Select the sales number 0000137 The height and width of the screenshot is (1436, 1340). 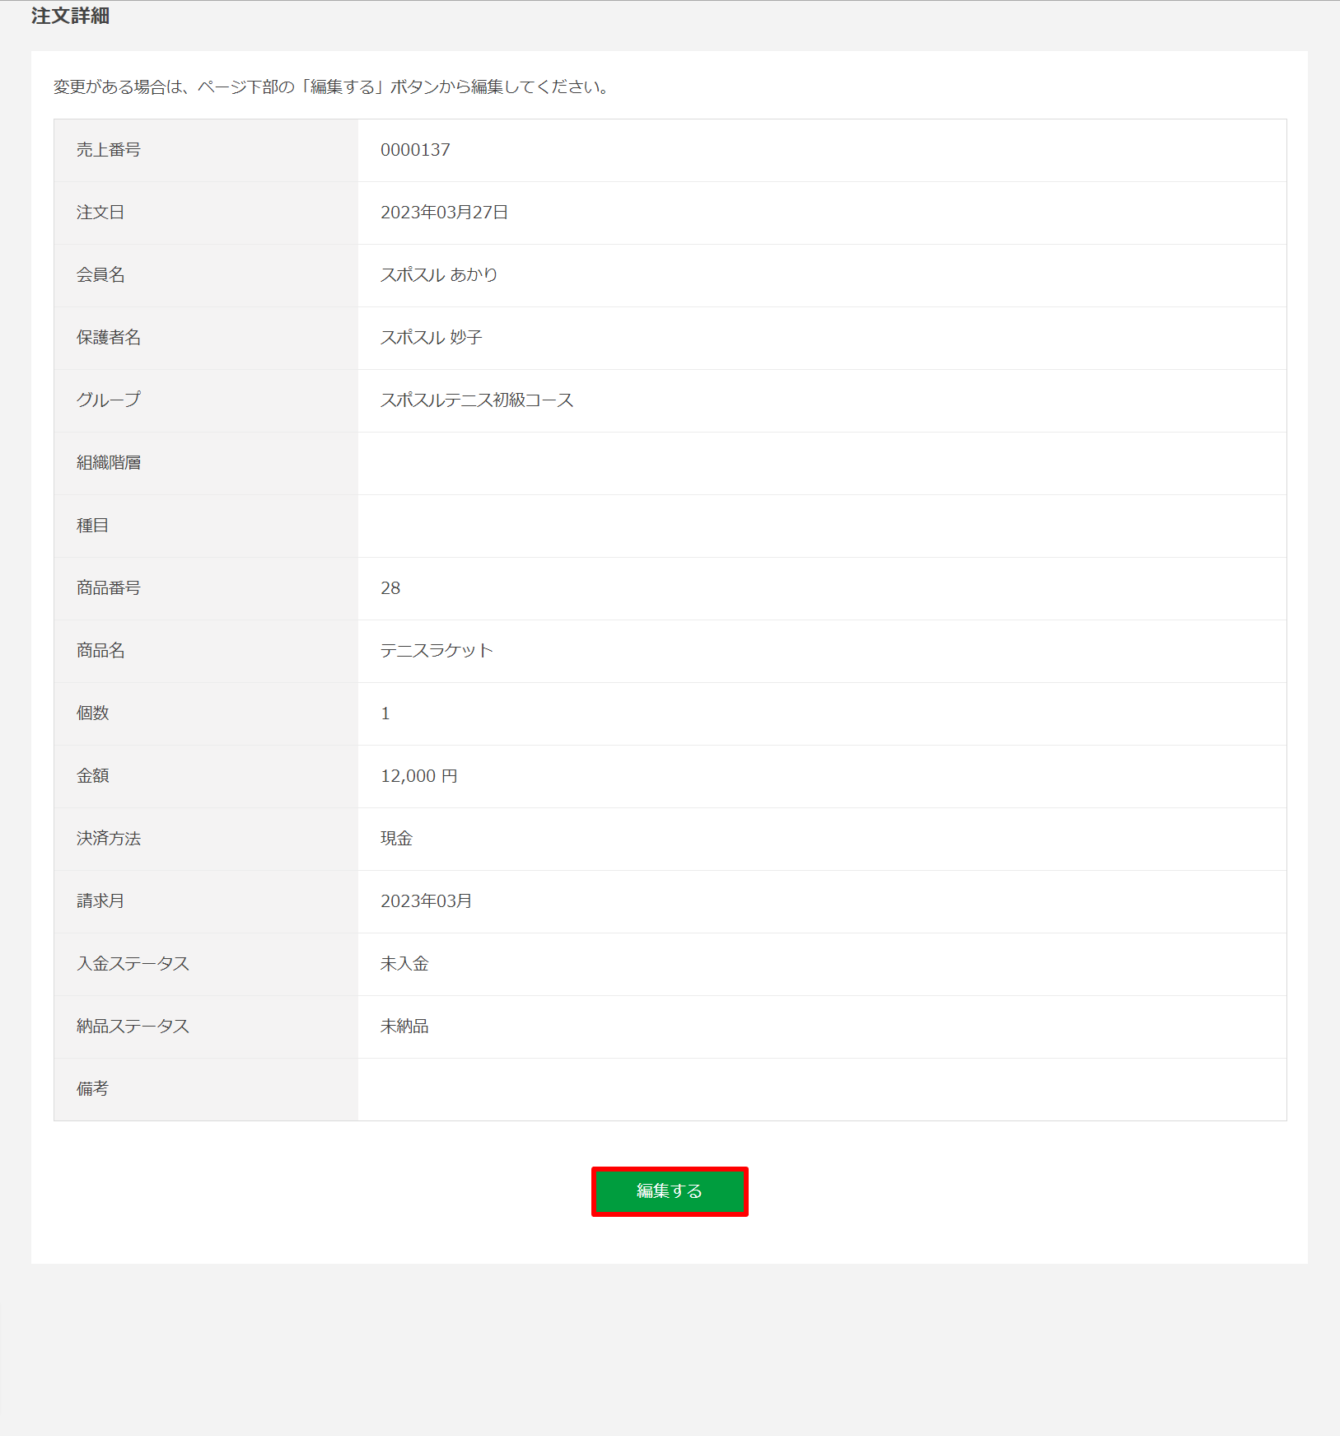click(415, 150)
